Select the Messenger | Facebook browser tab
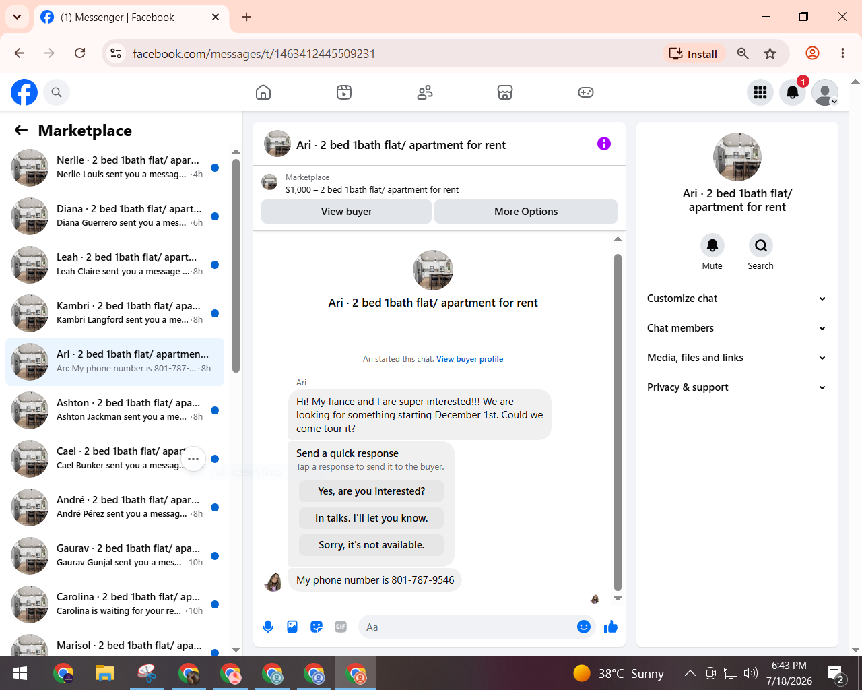 pos(131,18)
